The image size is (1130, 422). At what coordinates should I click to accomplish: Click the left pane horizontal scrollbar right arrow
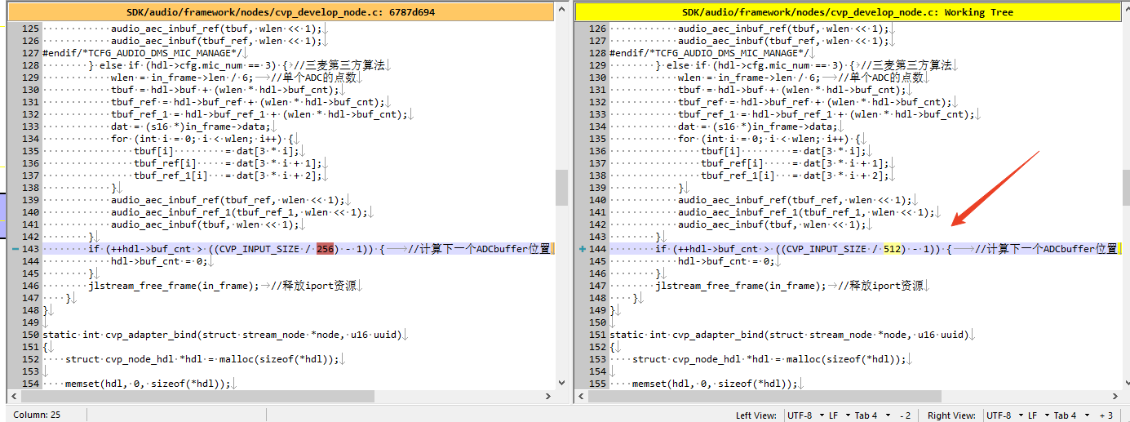(x=550, y=396)
